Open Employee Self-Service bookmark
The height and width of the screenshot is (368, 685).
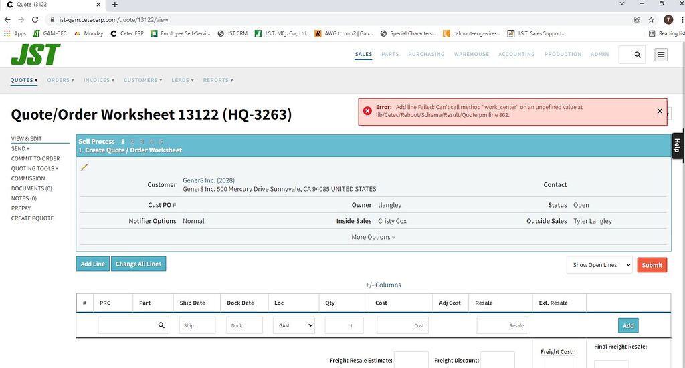pos(181,33)
